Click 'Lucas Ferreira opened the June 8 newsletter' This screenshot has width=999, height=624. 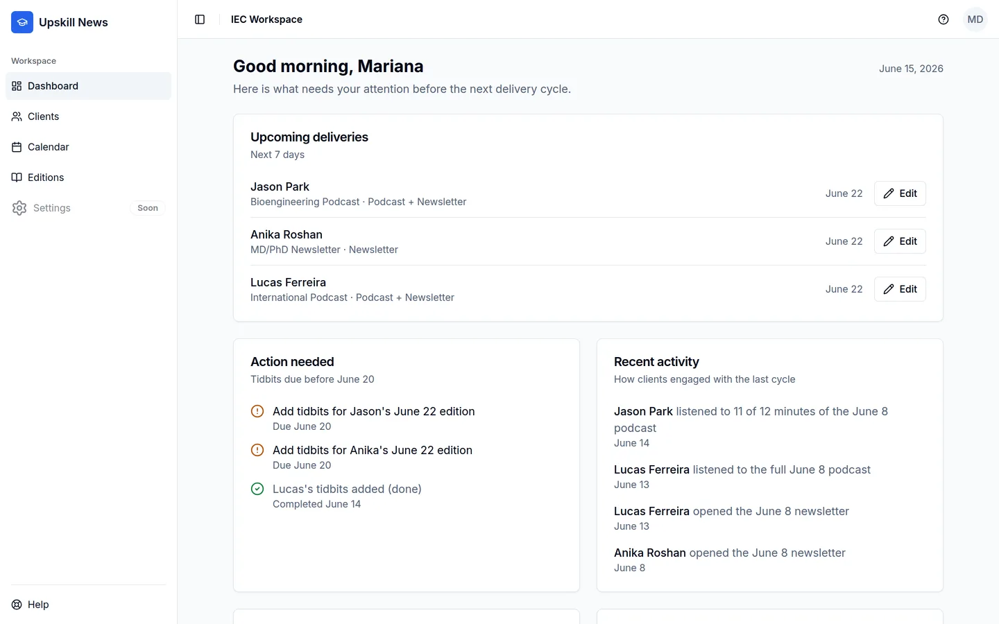click(731, 511)
